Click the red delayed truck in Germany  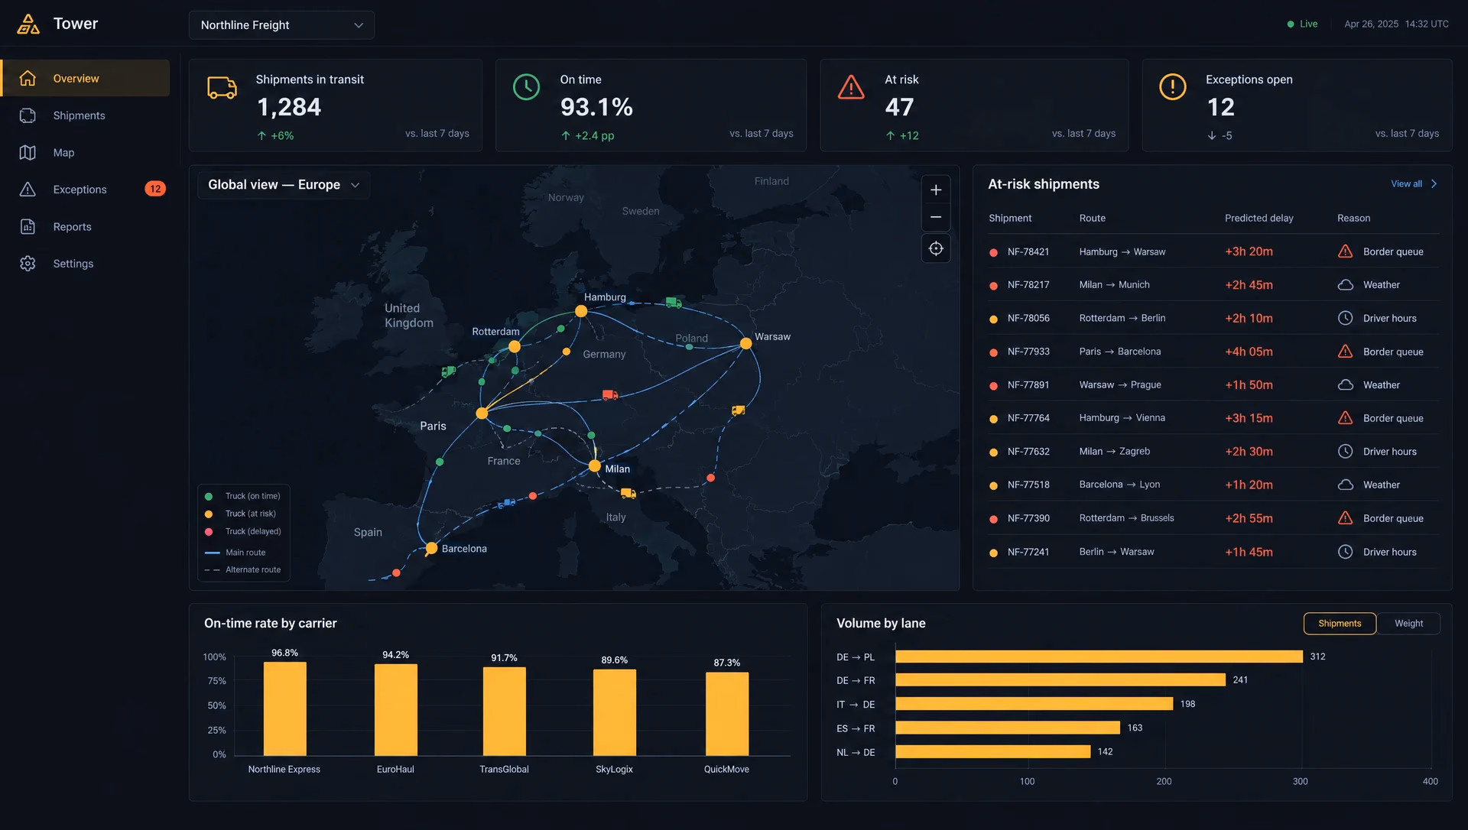tap(609, 395)
